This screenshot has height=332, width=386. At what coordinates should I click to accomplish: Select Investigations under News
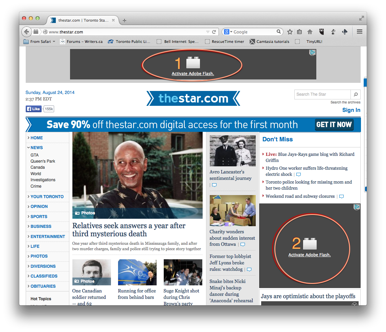[x=43, y=180]
